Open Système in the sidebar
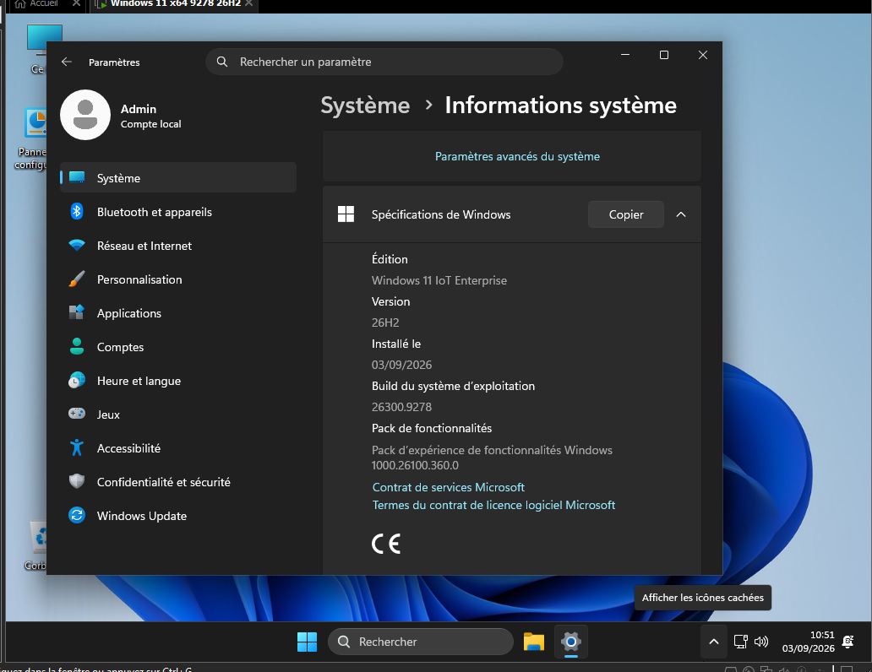The image size is (872, 672). point(178,178)
